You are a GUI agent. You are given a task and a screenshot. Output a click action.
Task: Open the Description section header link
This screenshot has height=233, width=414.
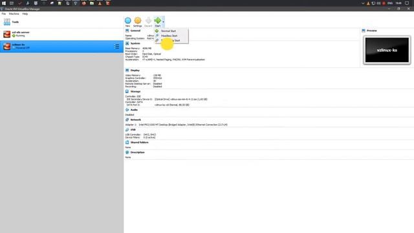click(x=138, y=153)
